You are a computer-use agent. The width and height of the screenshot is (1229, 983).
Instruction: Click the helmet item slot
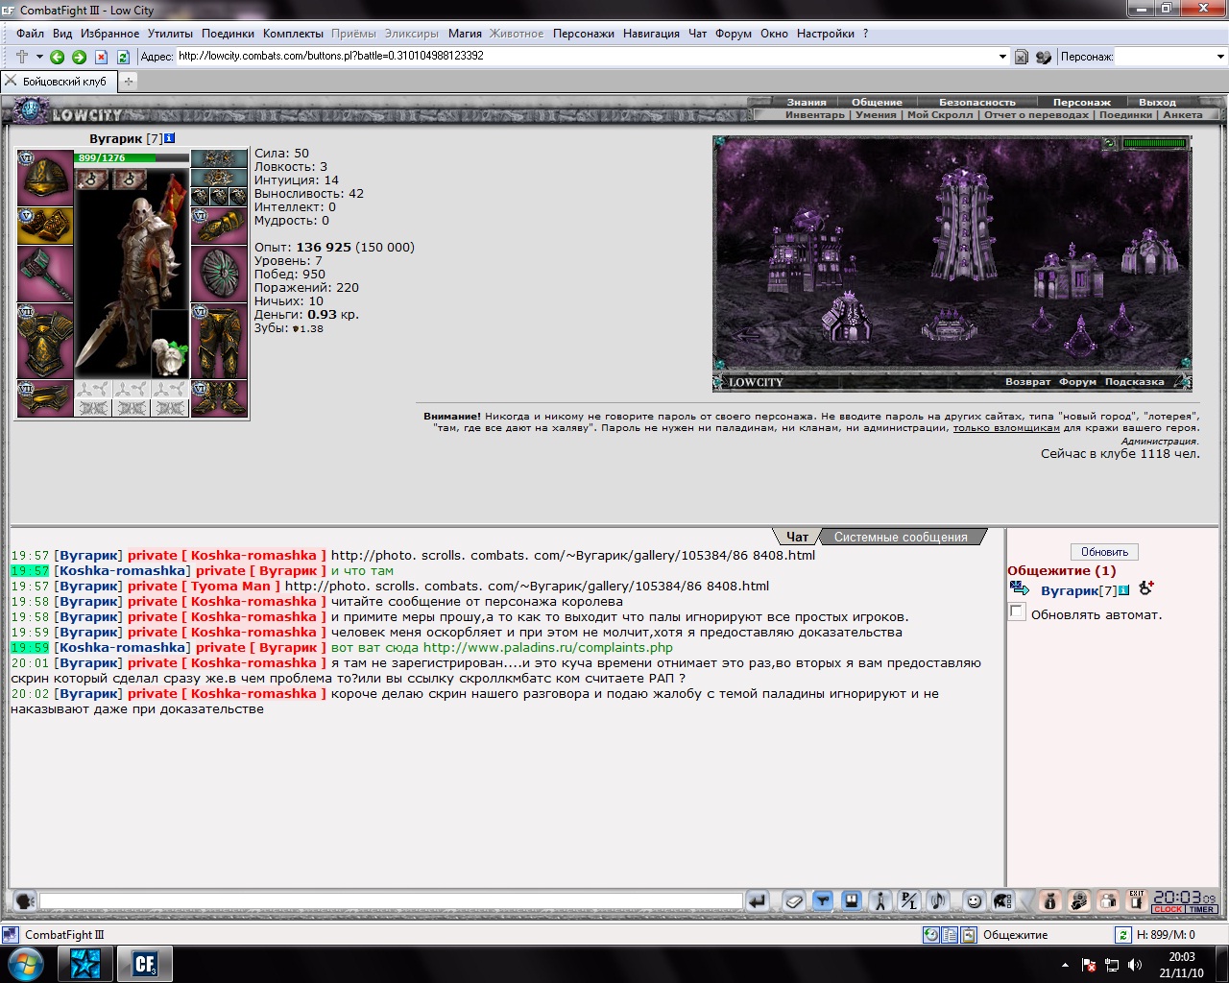coord(45,178)
